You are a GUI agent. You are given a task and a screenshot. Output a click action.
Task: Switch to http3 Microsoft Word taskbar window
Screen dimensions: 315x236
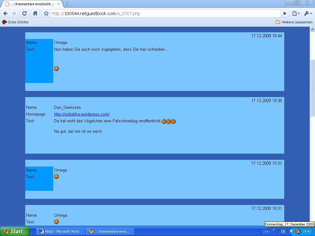(61, 231)
